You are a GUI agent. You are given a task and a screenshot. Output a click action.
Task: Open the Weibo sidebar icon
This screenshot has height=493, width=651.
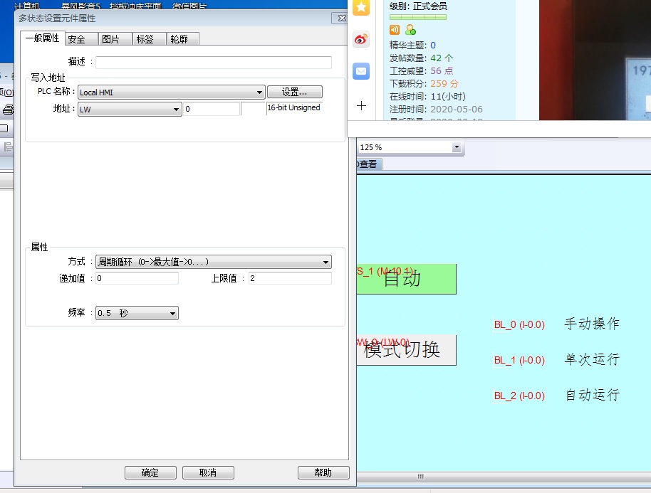click(x=361, y=40)
